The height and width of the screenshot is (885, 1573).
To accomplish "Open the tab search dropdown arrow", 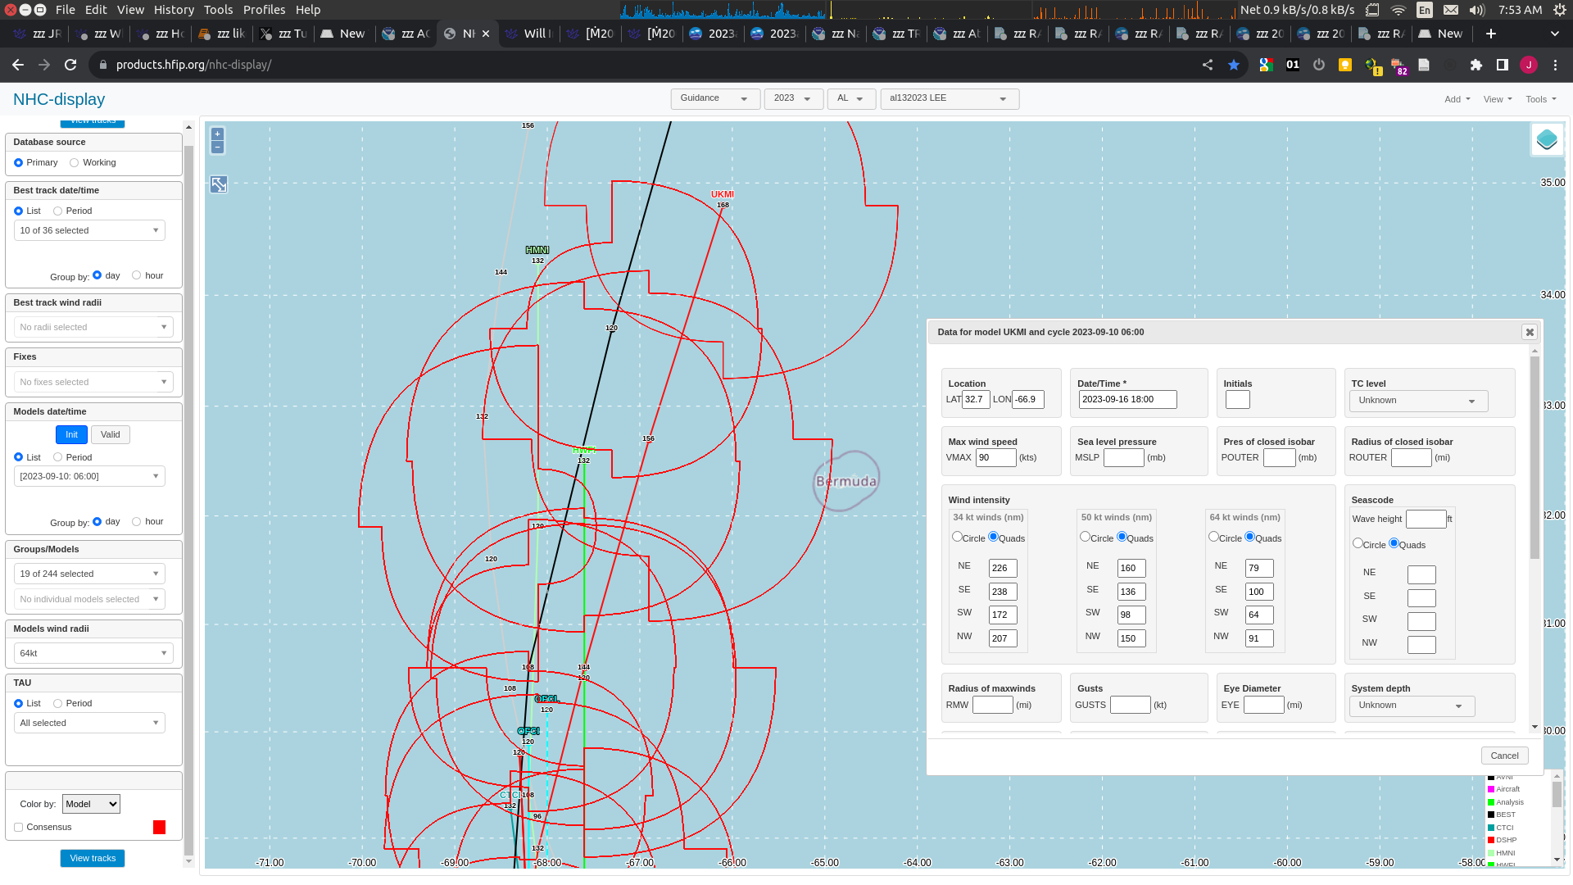I will [1555, 34].
